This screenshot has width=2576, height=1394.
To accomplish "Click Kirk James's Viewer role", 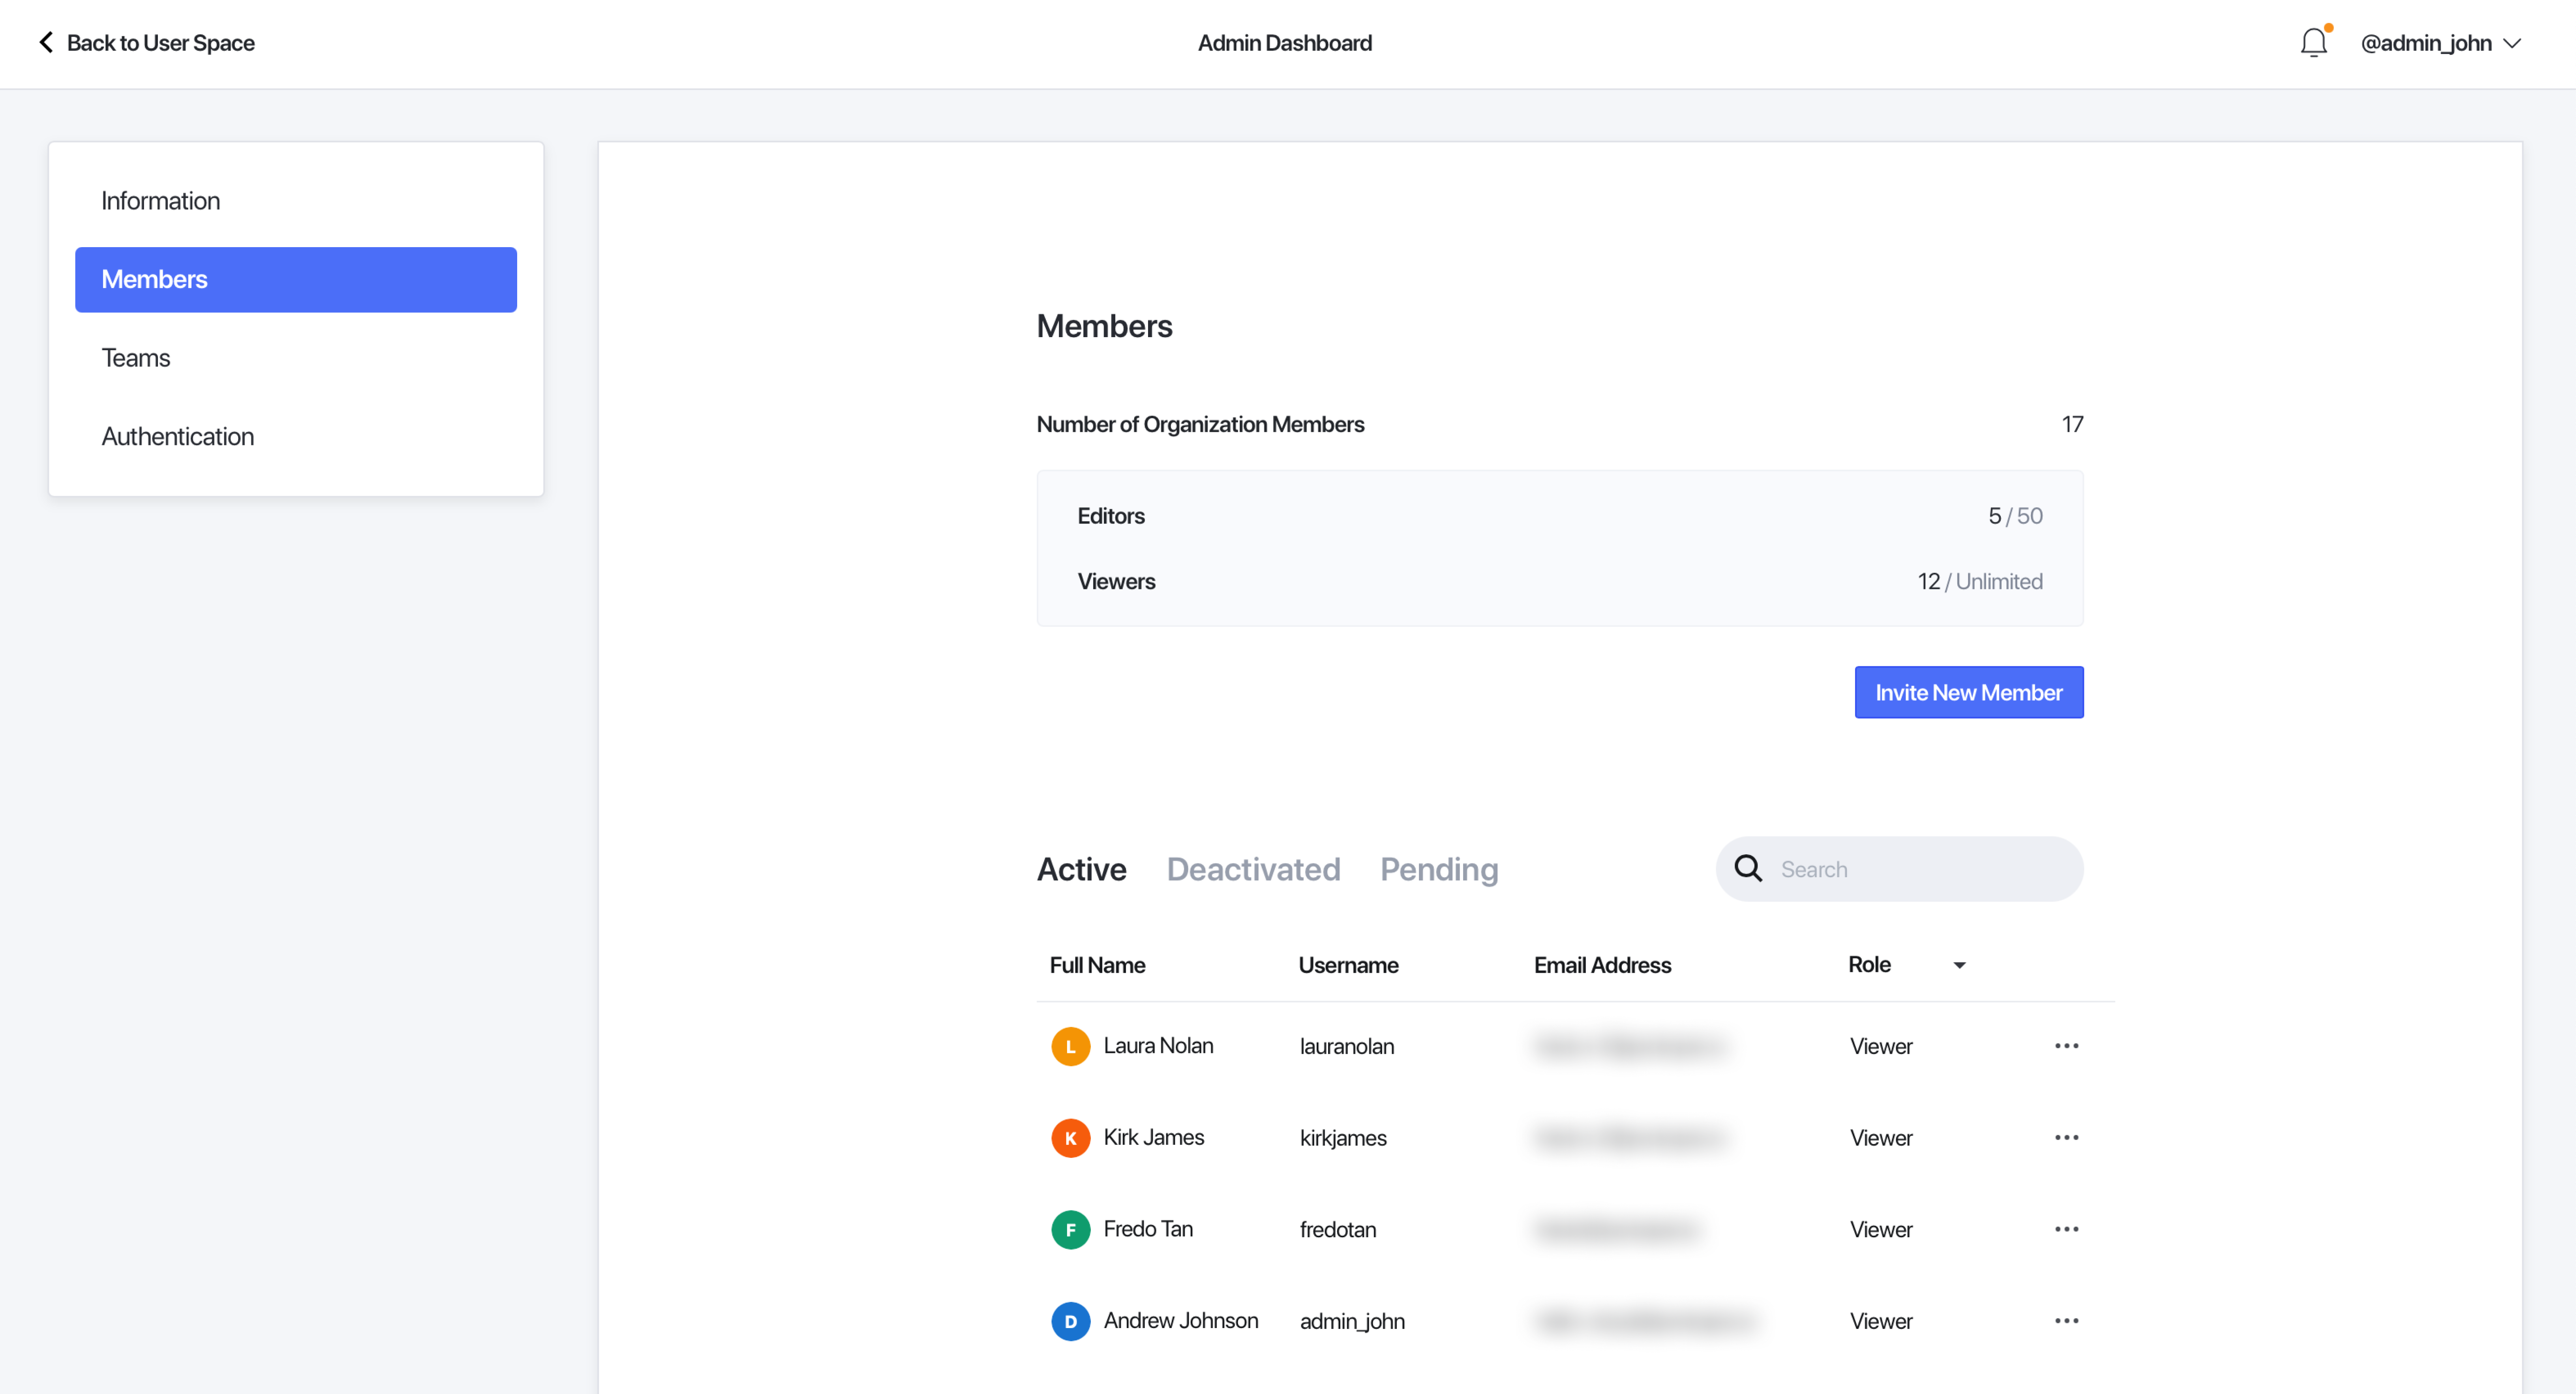I will click(1881, 1139).
